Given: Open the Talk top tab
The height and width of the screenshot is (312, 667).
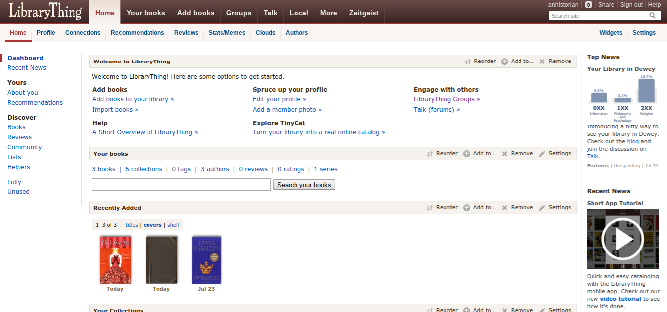Looking at the screenshot, I should pos(271,13).
